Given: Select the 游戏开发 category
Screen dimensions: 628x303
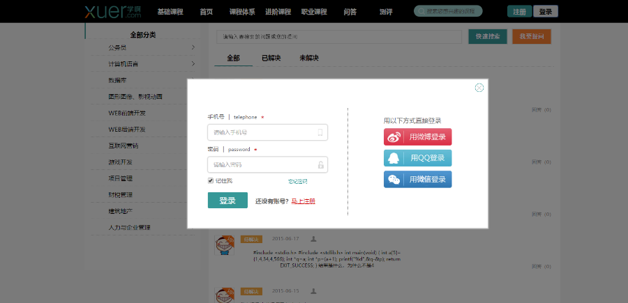Looking at the screenshot, I should pos(120,162).
